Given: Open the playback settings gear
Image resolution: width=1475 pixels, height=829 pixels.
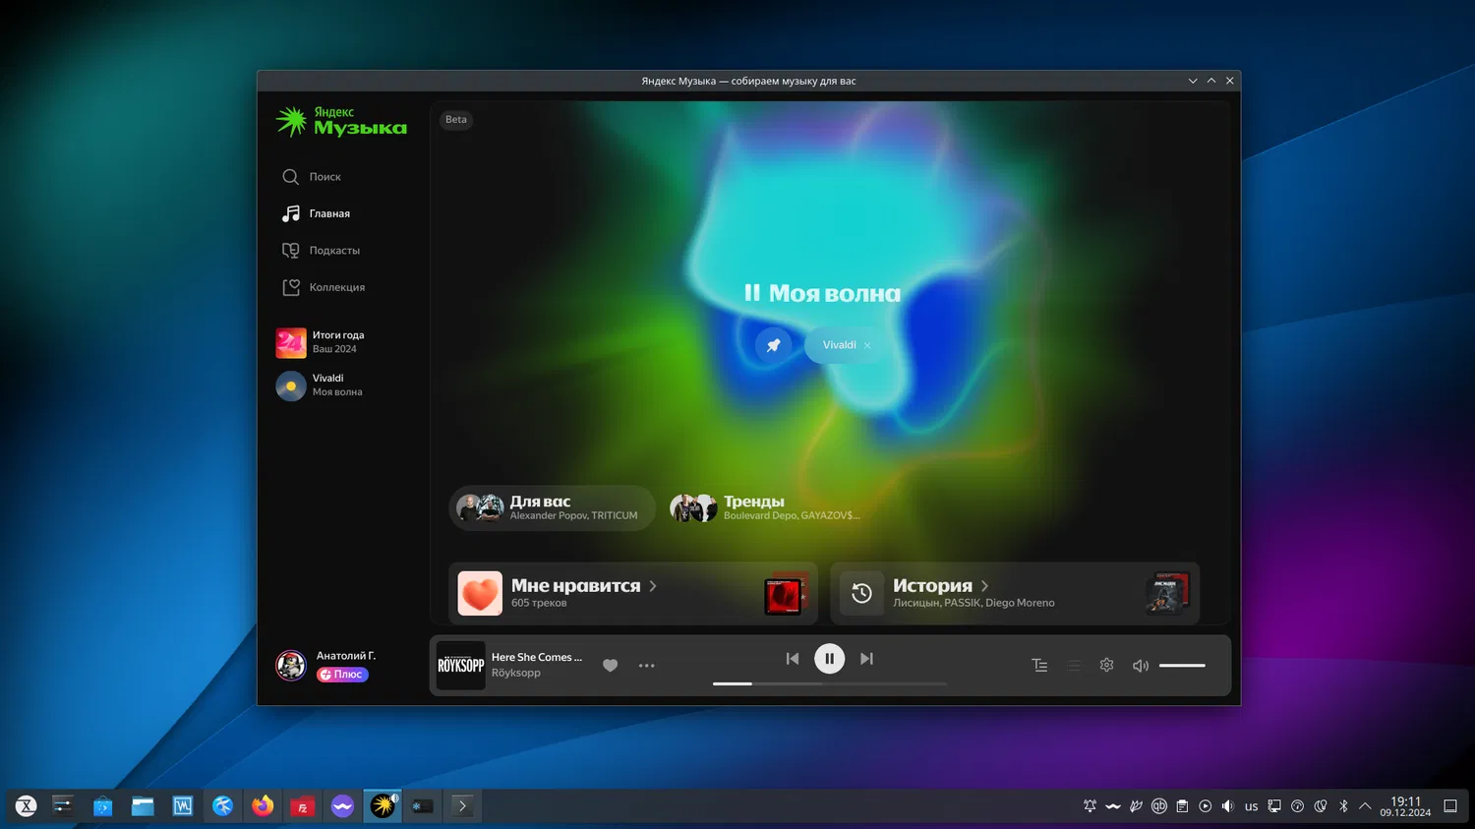Looking at the screenshot, I should (x=1105, y=665).
